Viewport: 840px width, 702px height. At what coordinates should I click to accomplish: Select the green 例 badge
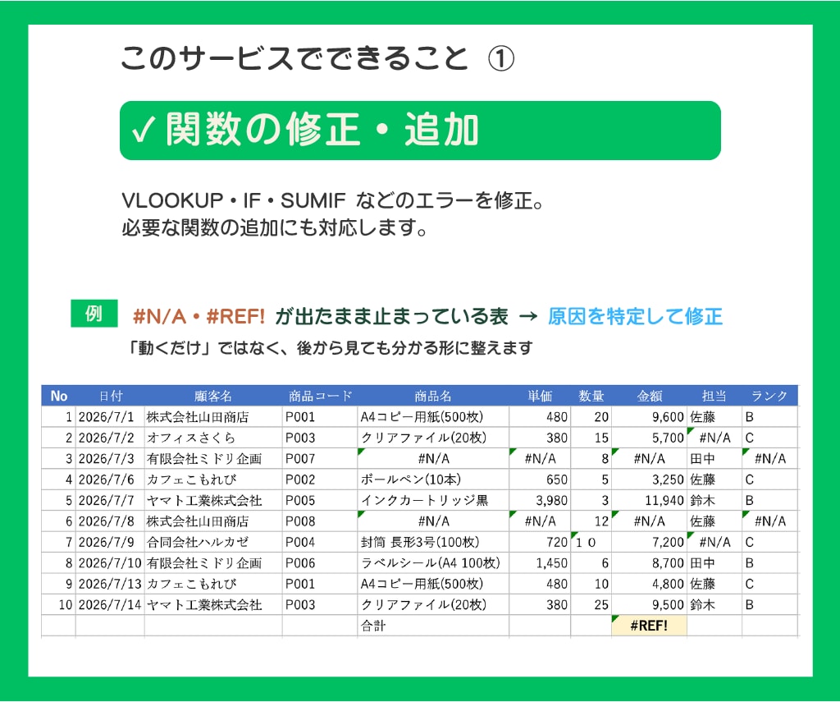point(94,313)
